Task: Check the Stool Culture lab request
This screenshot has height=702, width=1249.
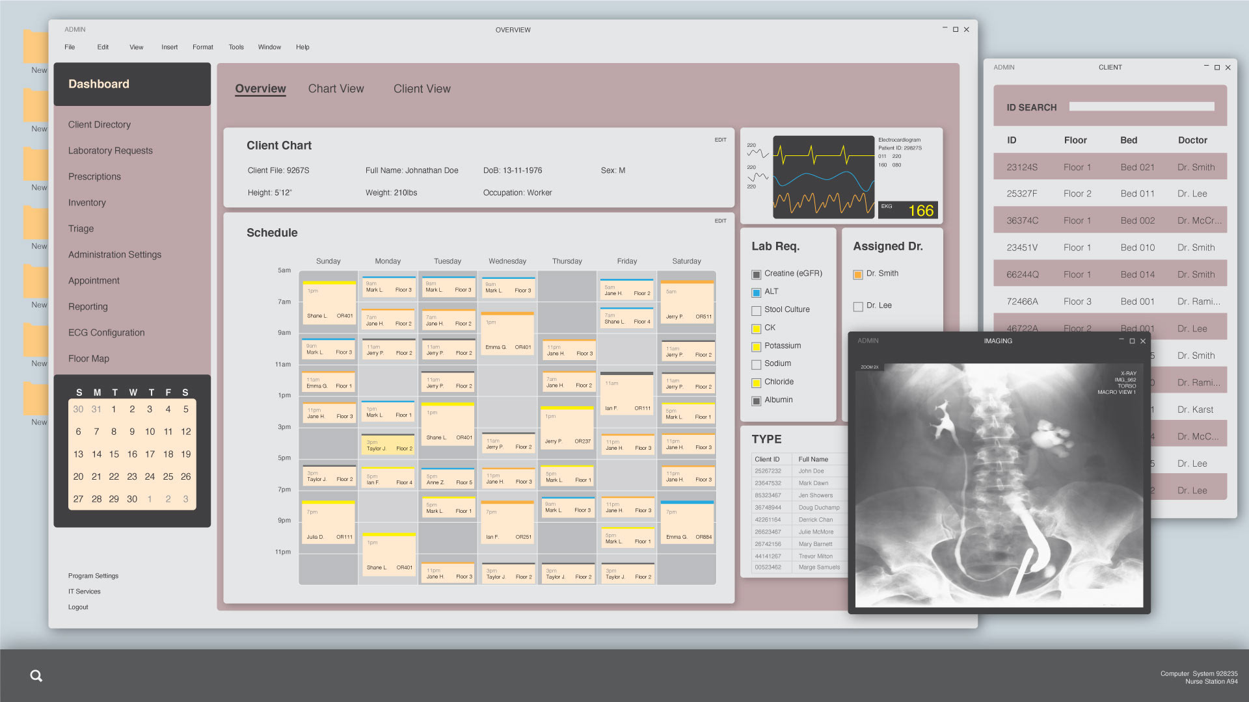Action: point(756,311)
